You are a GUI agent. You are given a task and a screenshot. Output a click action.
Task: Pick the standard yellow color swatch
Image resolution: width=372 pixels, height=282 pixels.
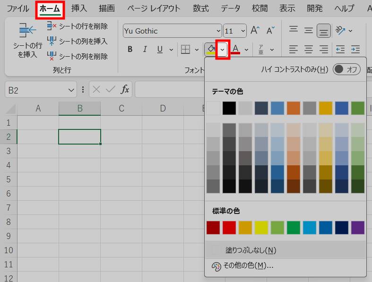click(x=261, y=228)
